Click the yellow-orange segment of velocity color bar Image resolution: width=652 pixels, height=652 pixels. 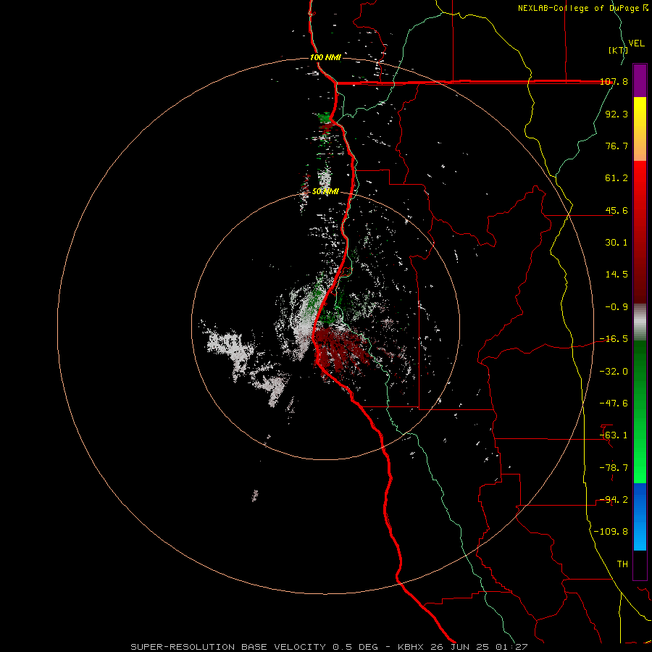(x=640, y=129)
